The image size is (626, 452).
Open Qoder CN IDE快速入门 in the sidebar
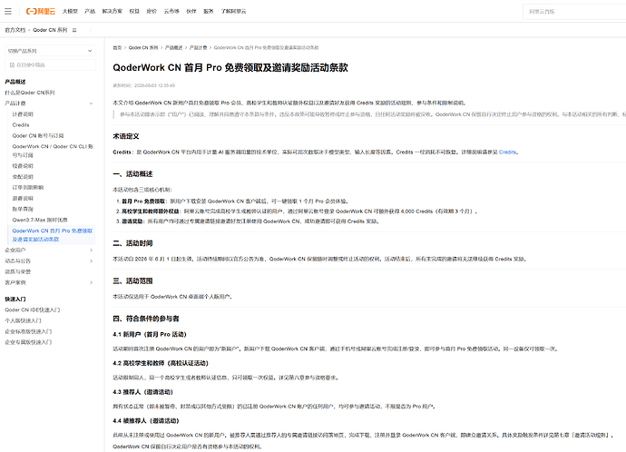33,310
